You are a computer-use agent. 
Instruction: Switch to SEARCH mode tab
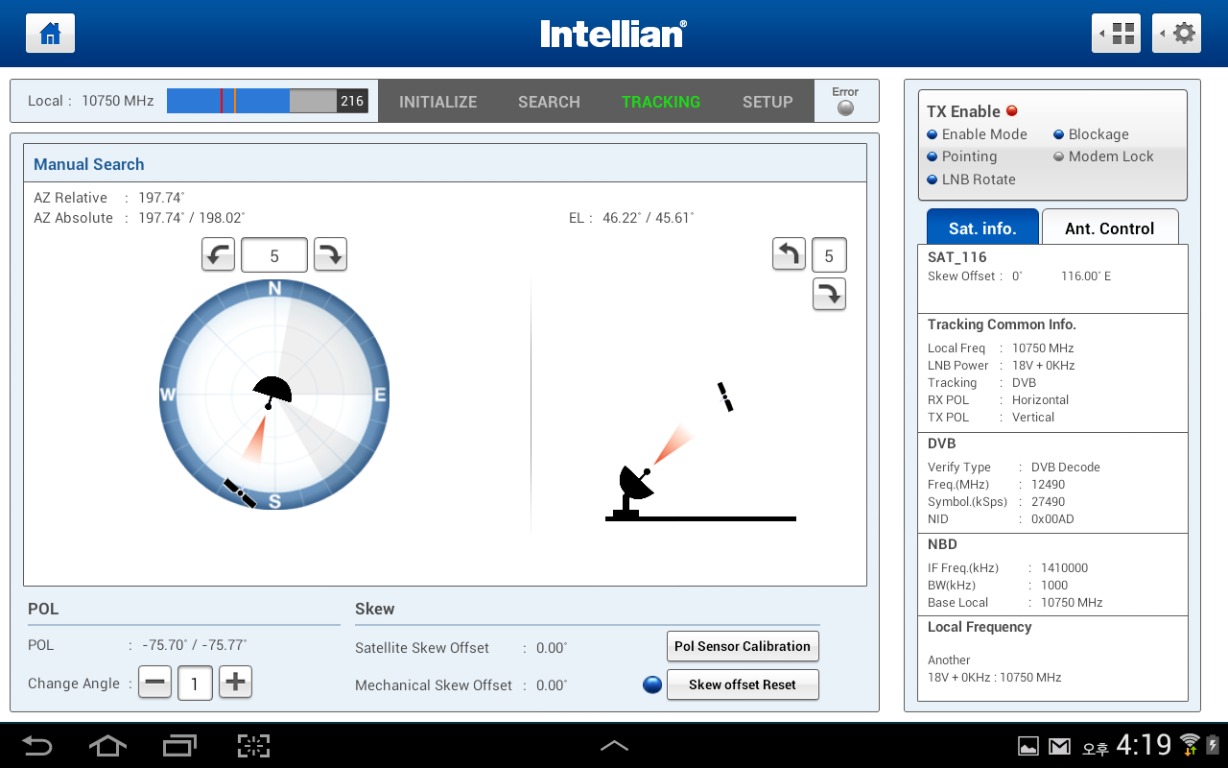pos(549,102)
